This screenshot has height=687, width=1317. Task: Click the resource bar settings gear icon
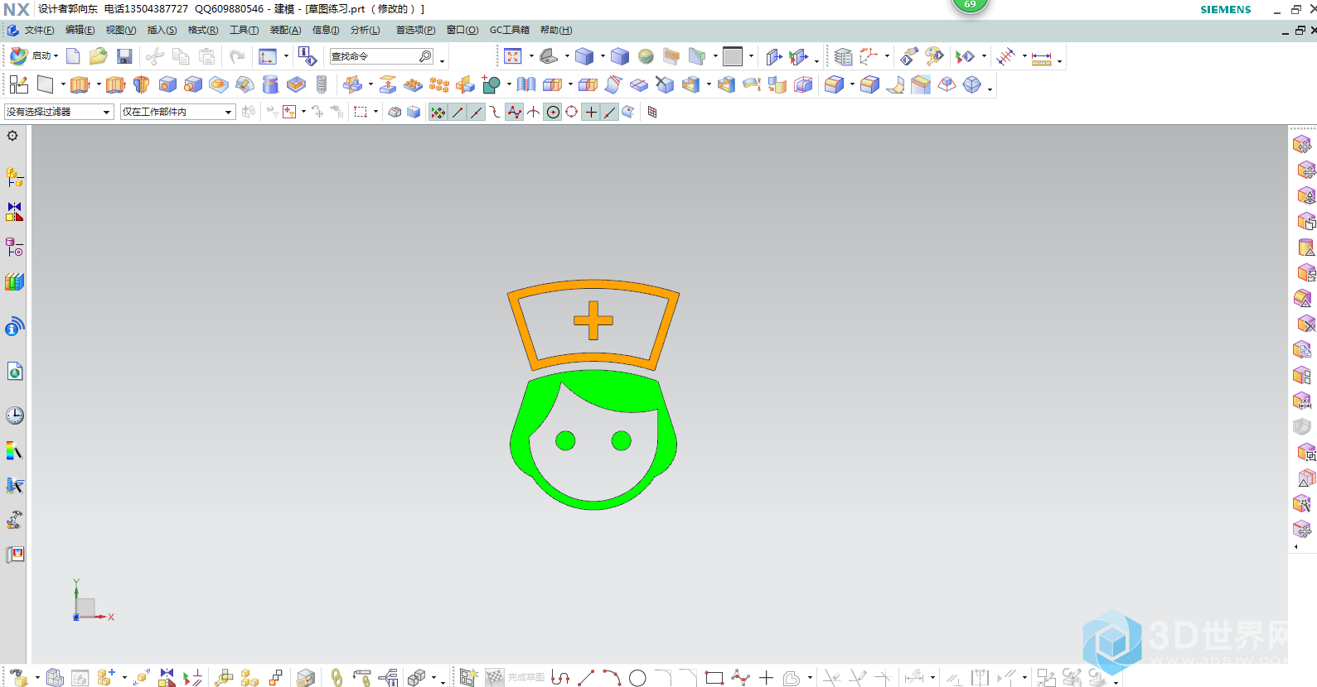click(x=12, y=136)
